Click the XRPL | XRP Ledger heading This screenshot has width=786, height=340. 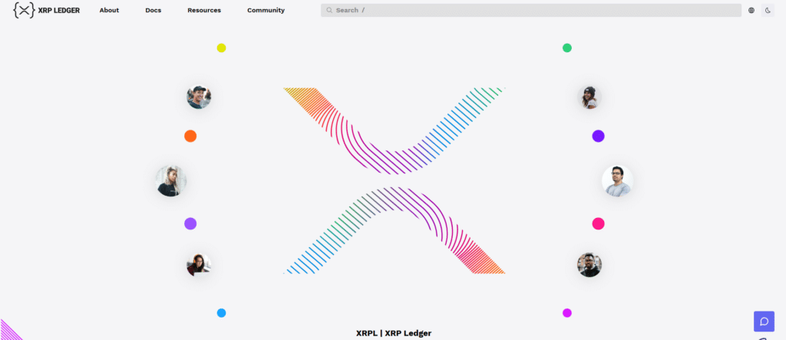pos(394,333)
